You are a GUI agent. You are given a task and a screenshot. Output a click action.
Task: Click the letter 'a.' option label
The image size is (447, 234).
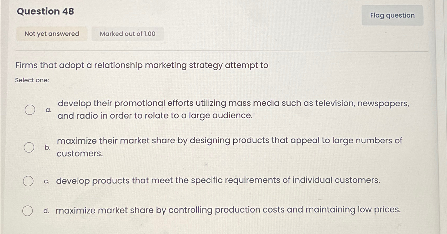coord(48,110)
